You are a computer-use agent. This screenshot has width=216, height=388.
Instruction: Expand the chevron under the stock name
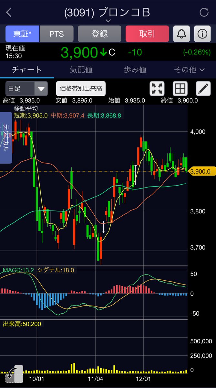point(108,21)
